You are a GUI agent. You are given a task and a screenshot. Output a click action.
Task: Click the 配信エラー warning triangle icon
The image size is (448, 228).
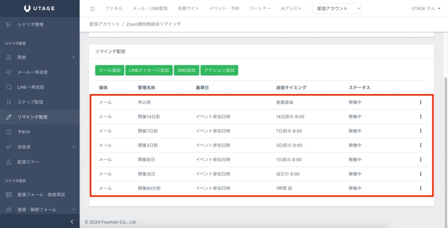coord(9,162)
